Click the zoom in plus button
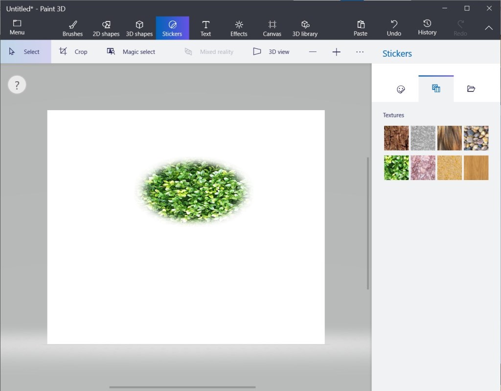Image resolution: width=501 pixels, height=391 pixels. [x=337, y=52]
